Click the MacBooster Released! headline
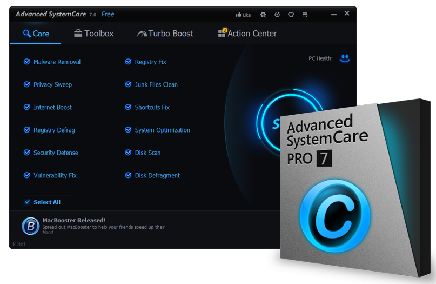Image resolution: width=436 pixels, height=284 pixels. (x=73, y=220)
